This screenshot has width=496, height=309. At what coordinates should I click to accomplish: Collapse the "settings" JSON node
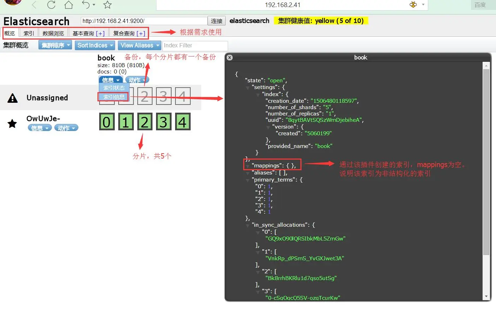[247, 88]
